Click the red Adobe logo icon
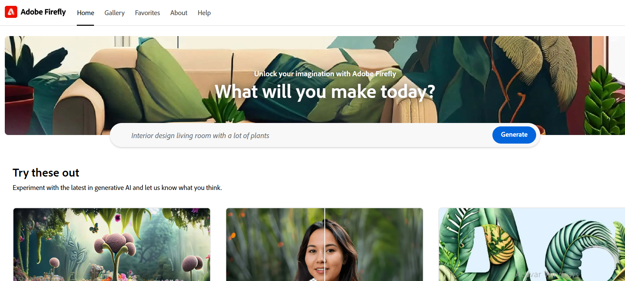Viewport: 625px width, 281px height. coord(11,12)
